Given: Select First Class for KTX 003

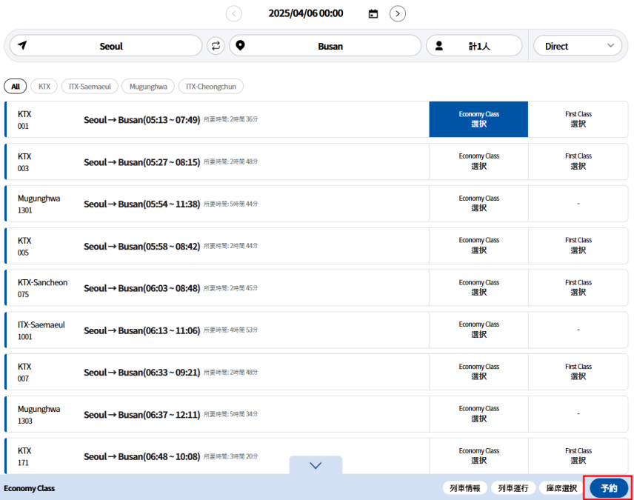Looking at the screenshot, I should [x=578, y=161].
